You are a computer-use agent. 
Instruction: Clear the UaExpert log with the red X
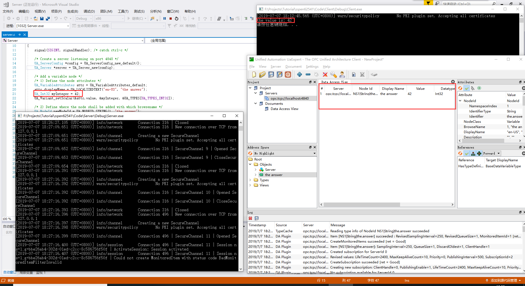pyautogui.click(x=250, y=218)
